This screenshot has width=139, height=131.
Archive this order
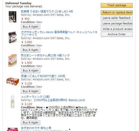tap(117, 34)
